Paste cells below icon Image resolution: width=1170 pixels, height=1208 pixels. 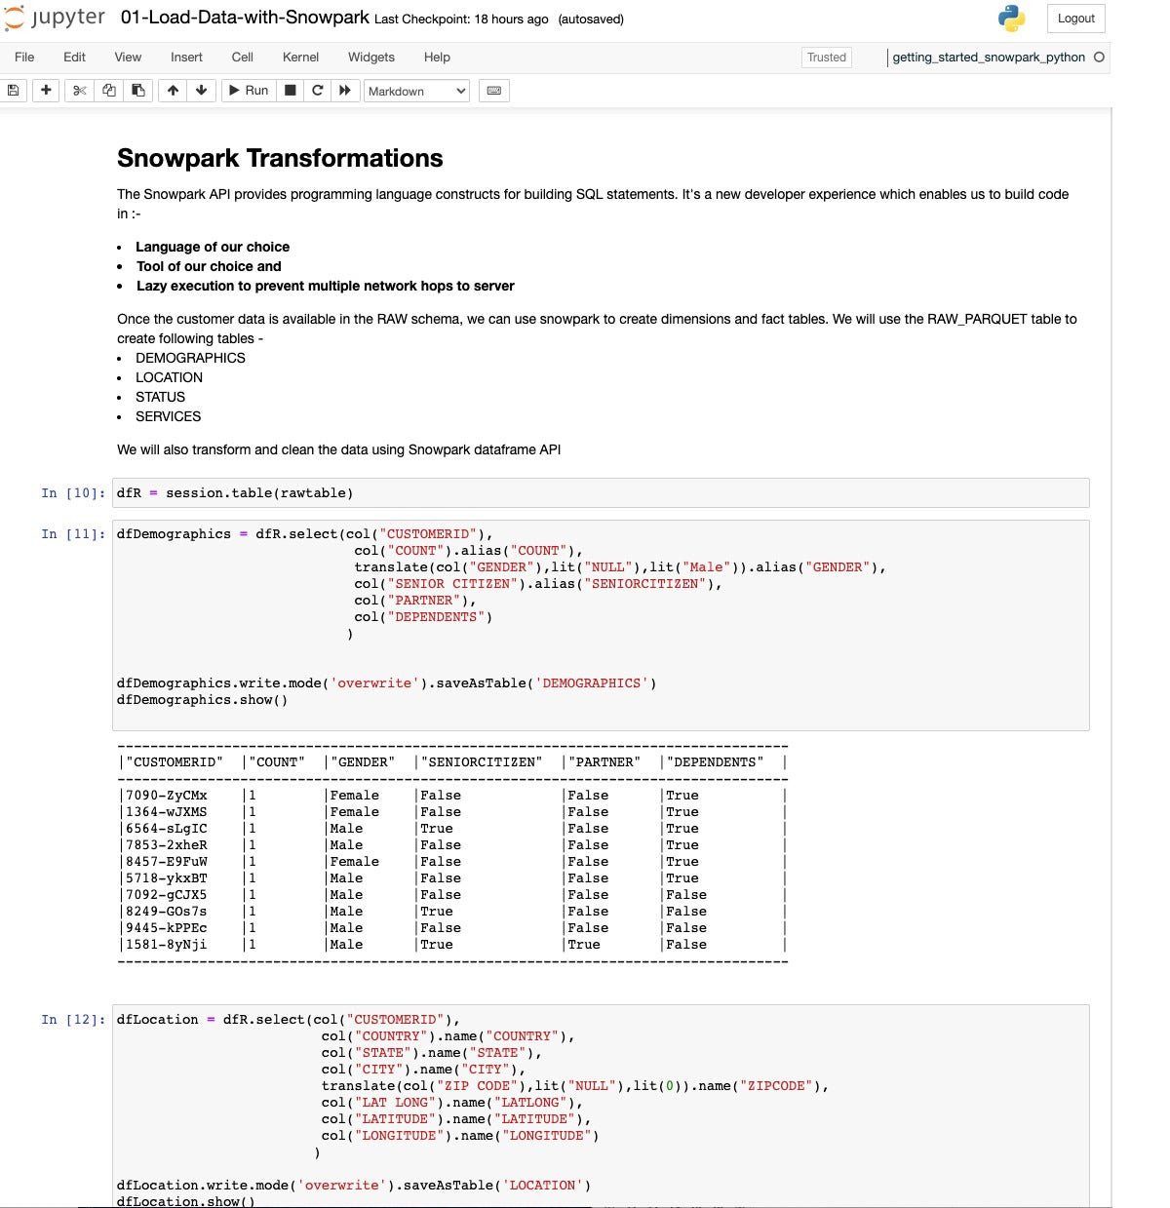[x=138, y=91]
